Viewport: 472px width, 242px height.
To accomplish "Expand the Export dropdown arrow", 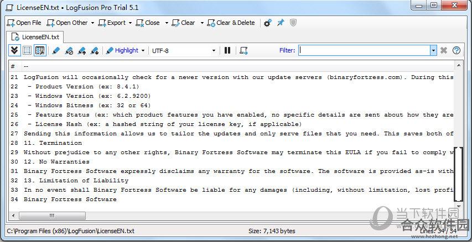I will point(130,23).
